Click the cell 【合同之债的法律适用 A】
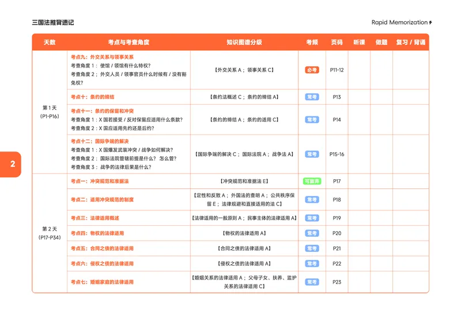461x329 pixels. tap(244, 248)
